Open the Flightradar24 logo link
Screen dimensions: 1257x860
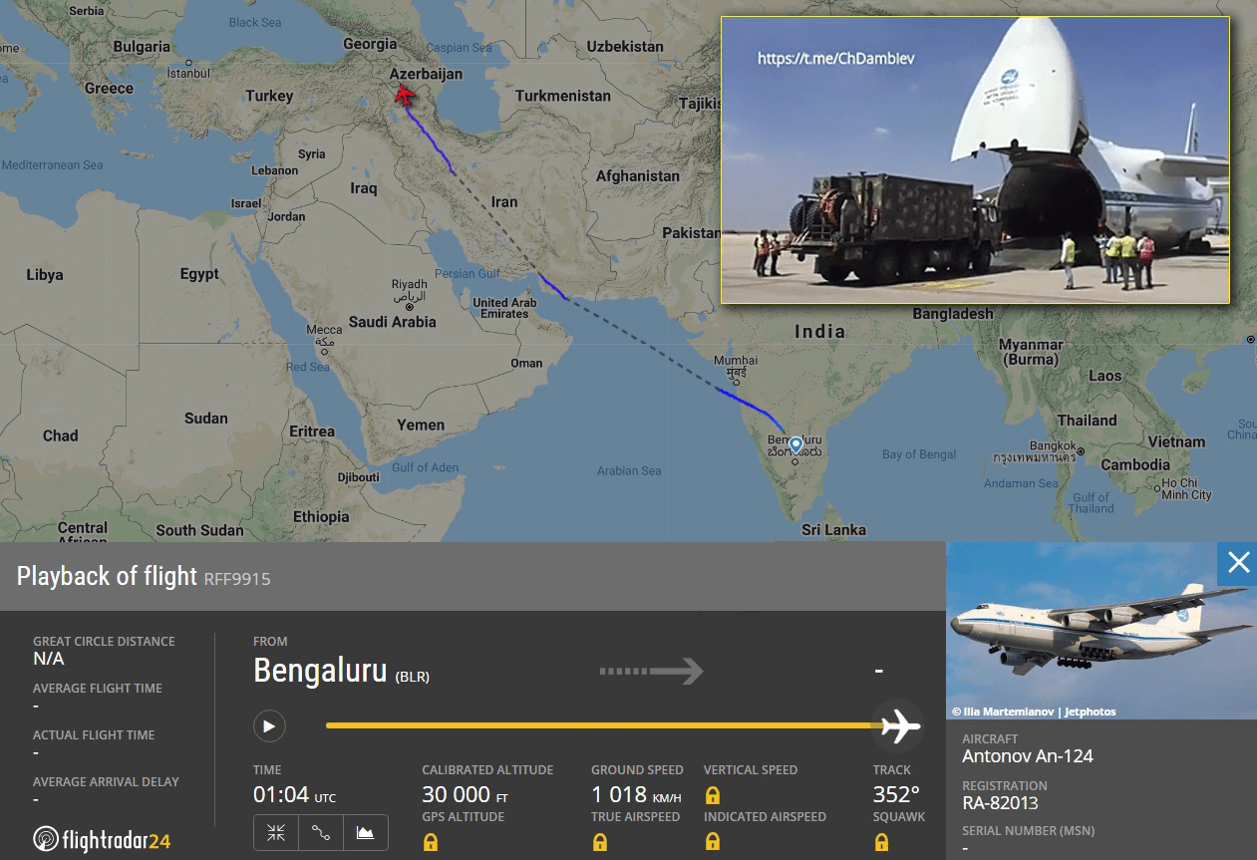(101, 840)
